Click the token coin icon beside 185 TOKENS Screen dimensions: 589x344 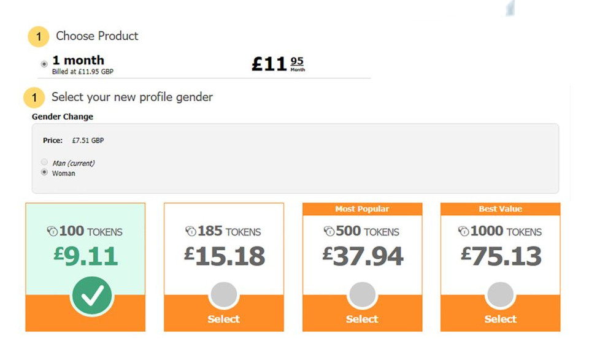point(191,231)
